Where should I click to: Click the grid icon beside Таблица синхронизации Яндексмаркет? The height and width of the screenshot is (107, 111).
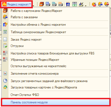[x=5, y=32]
